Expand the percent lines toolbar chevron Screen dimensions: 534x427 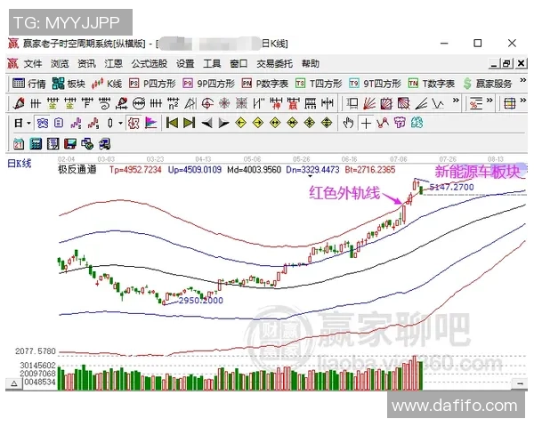[489, 101]
